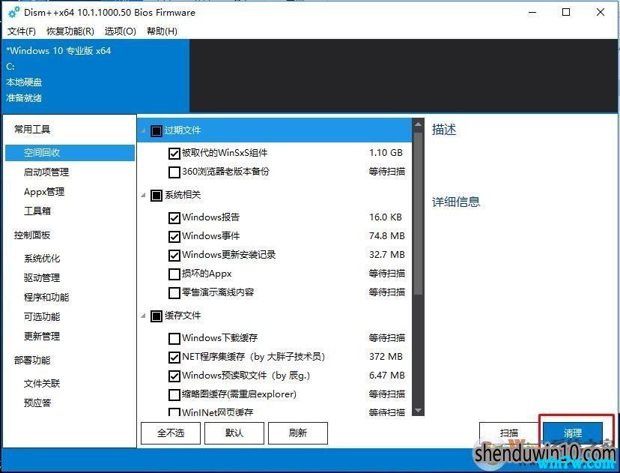Check 损坏的Appx
The width and height of the screenshot is (620, 473).
point(174,274)
